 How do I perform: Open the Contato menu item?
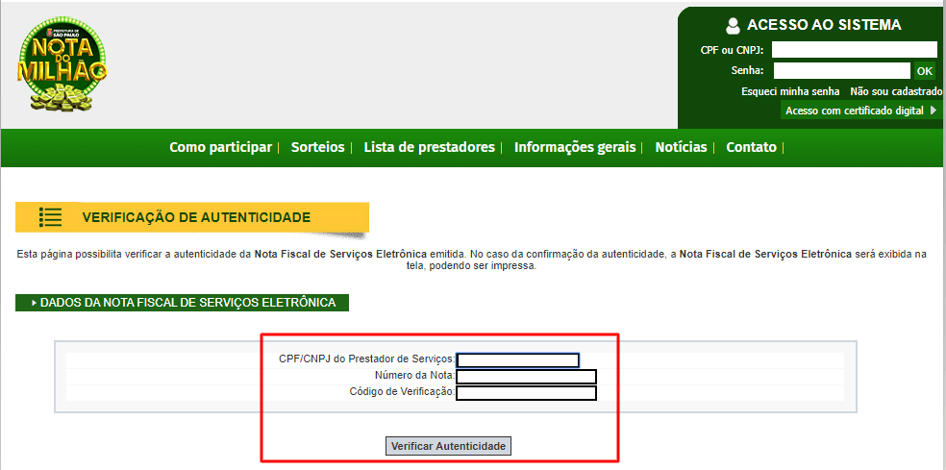click(751, 147)
